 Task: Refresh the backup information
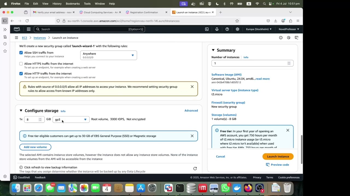coord(195,169)
